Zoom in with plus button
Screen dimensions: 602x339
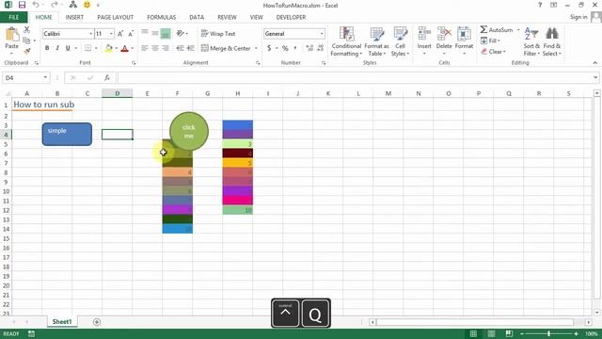point(577,333)
